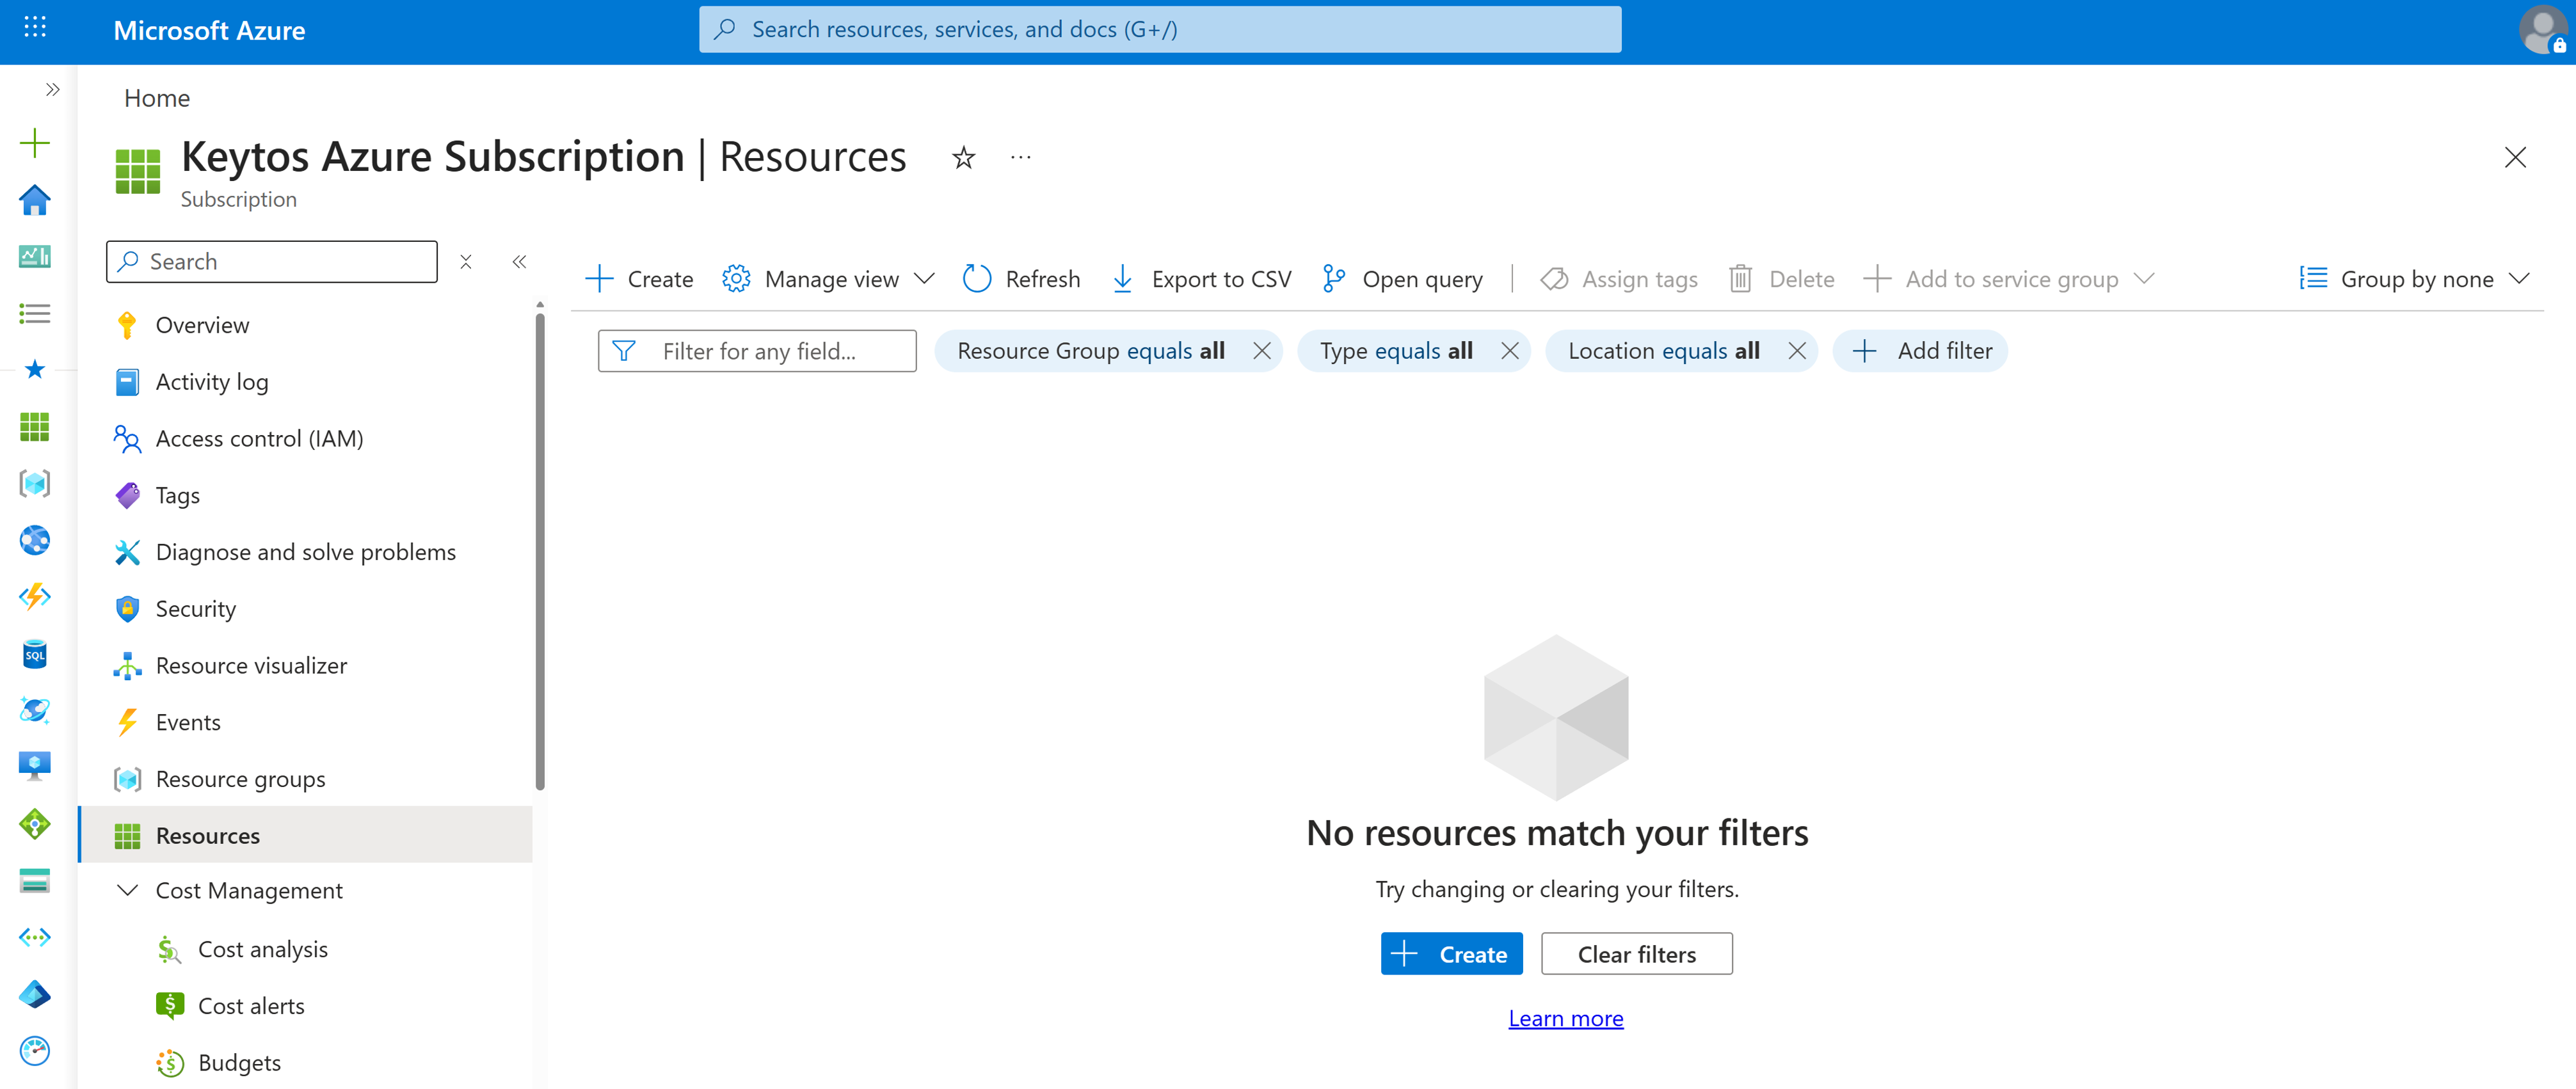Switch to the Activity log menu item
2576x1089 pixels.
click(x=211, y=381)
